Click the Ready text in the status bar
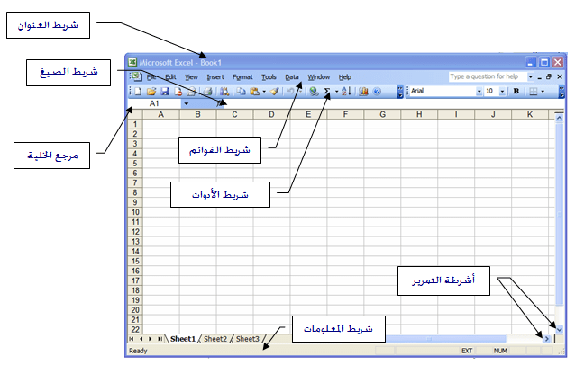 (x=138, y=351)
